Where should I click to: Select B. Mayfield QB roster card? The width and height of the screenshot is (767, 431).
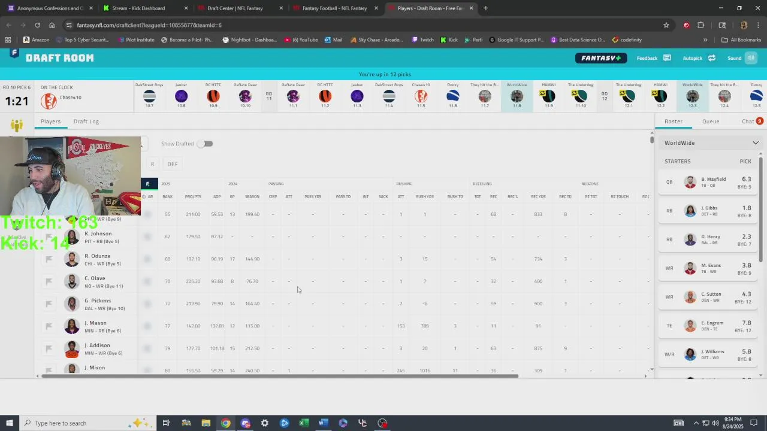(708, 183)
